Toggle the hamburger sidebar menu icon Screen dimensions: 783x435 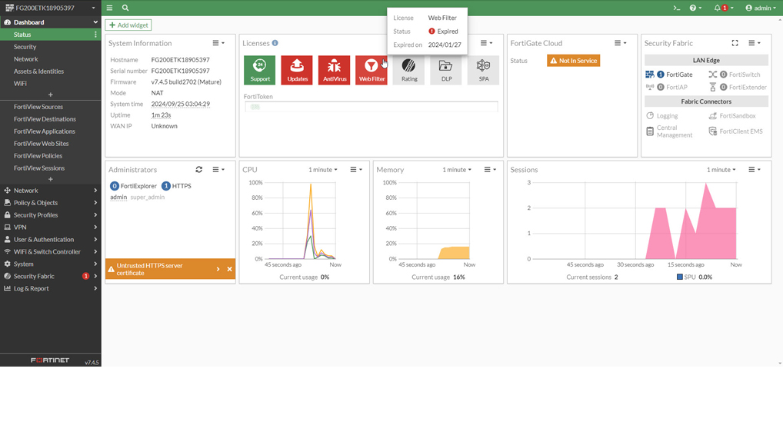click(x=109, y=8)
